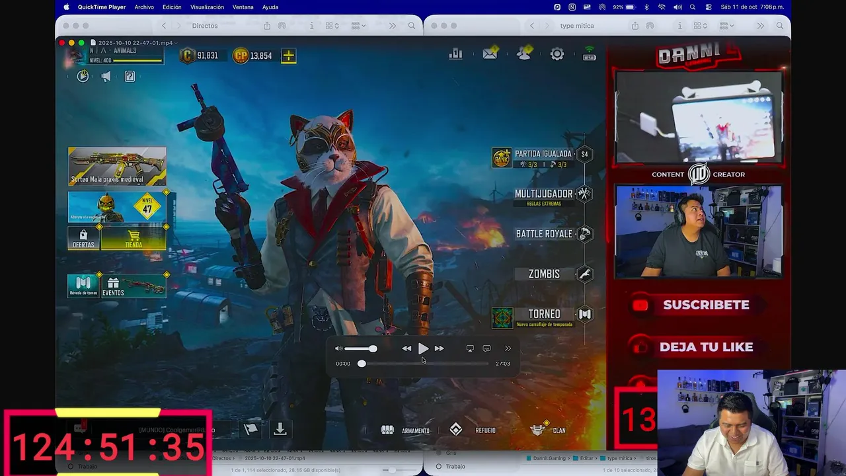Go back in type mítica Finder window
Viewport: 846px width, 476px height.
[x=532, y=26]
